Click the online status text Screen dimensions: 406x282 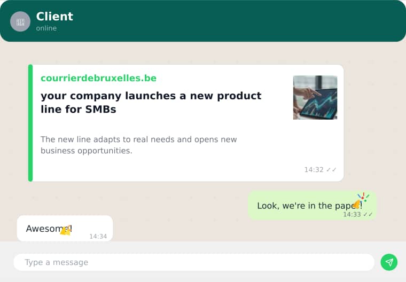click(46, 28)
